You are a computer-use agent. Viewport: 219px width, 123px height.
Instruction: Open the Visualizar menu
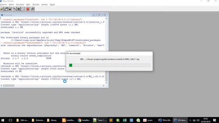click(20, 4)
